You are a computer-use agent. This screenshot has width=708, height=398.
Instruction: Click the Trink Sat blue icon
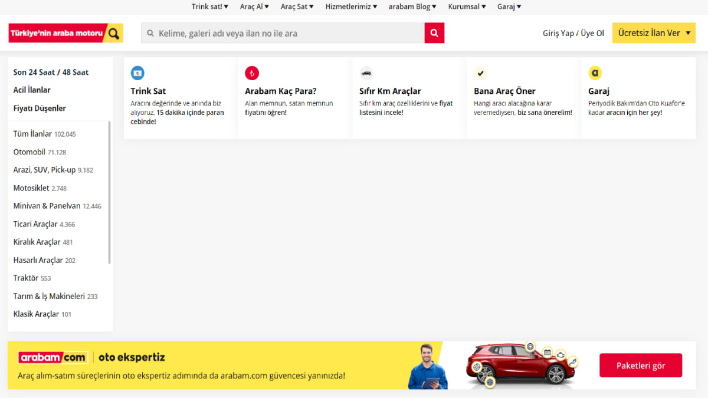(x=137, y=73)
